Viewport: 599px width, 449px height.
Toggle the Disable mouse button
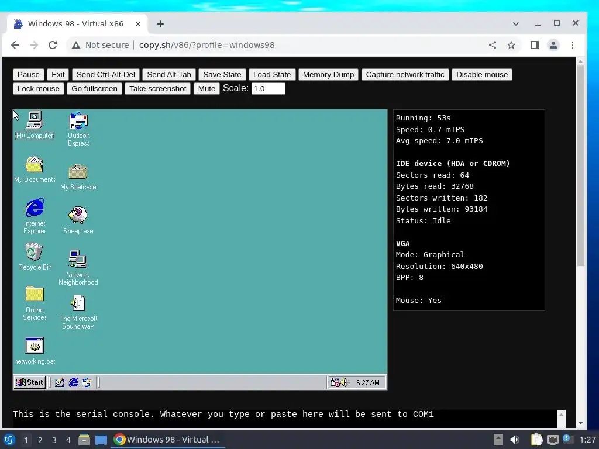point(482,74)
